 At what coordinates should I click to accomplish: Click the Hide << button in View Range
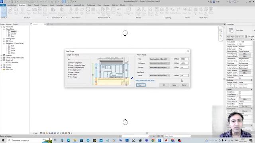pyautogui.click(x=141, y=85)
